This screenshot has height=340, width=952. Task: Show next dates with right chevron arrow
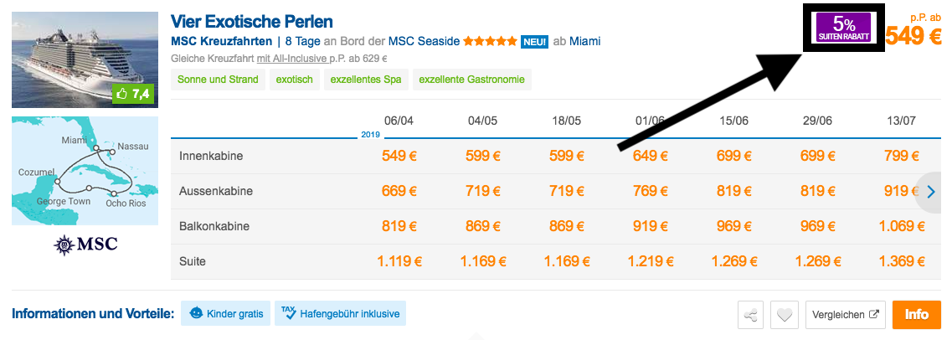coord(932,192)
